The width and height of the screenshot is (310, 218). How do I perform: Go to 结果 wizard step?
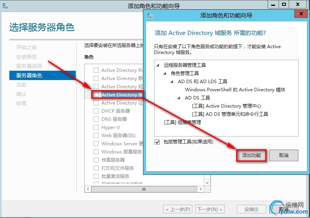pyautogui.click(x=21, y=103)
